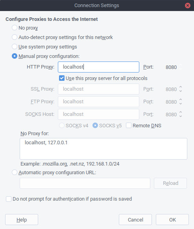The image size is (194, 229).
Task: Click the OK button
Action: [x=172, y=220]
